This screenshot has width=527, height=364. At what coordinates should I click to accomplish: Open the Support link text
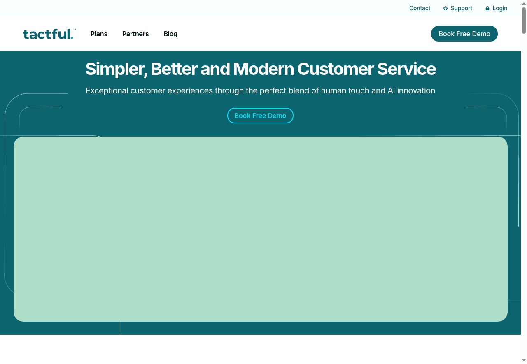[461, 8]
